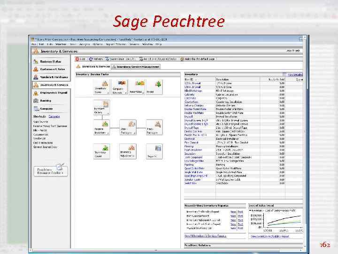Open the Maintain menu
This screenshot has width=338, height=254.
61,44
